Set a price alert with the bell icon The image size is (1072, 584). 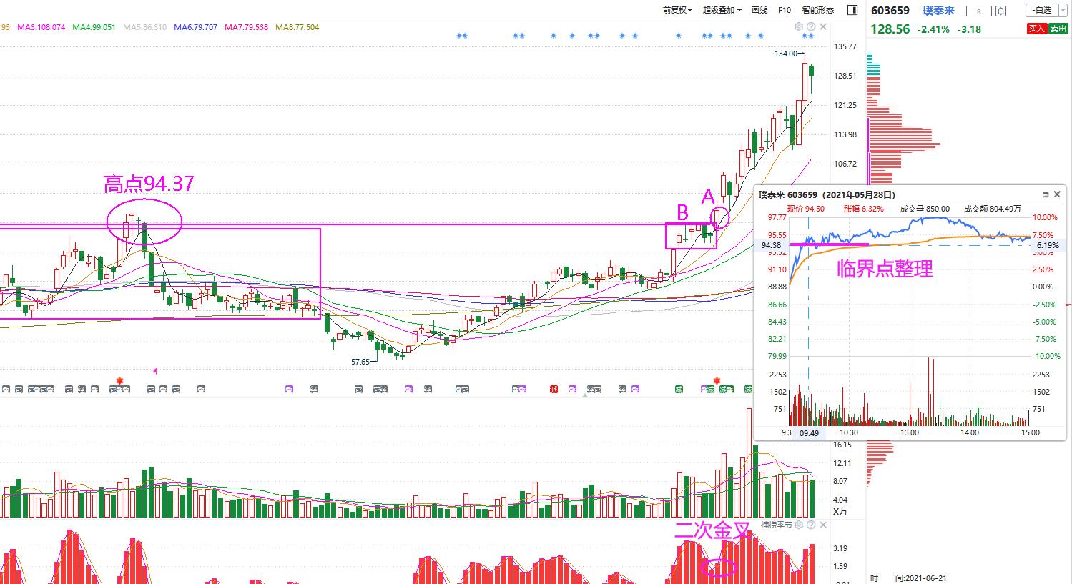tap(1001, 11)
